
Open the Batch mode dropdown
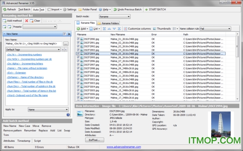pos(115,17)
